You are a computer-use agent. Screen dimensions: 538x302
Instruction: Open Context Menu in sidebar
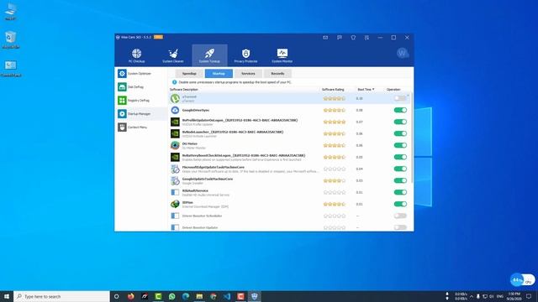pos(141,127)
